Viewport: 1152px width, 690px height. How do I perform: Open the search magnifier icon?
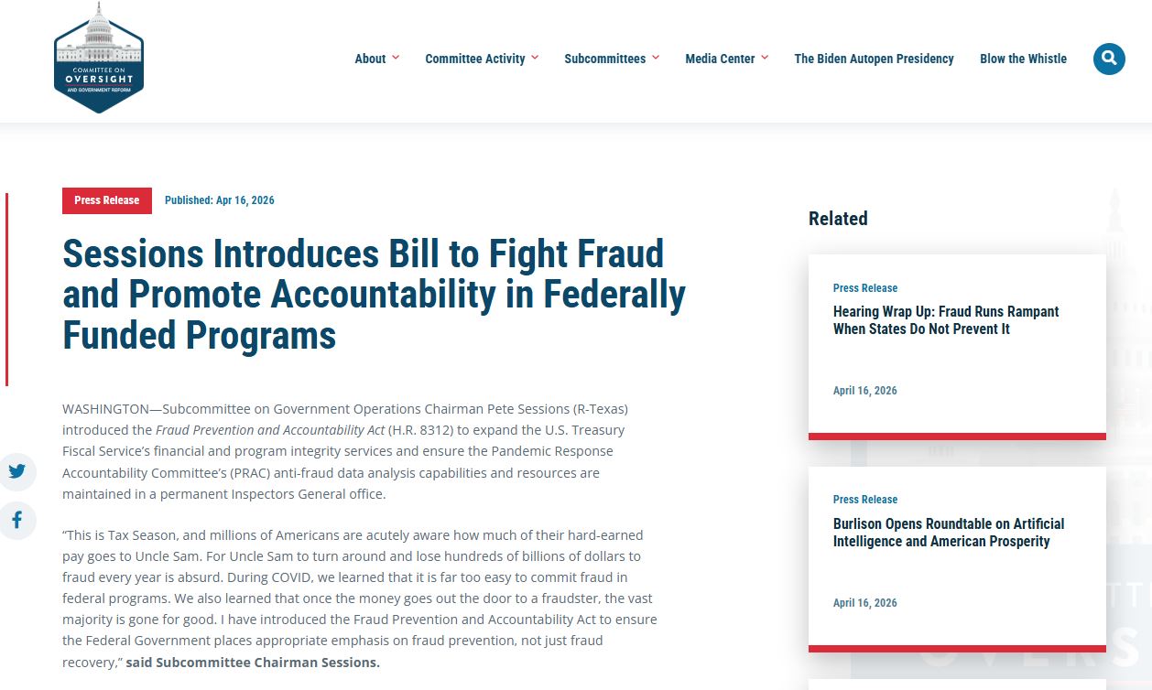pyautogui.click(x=1109, y=59)
